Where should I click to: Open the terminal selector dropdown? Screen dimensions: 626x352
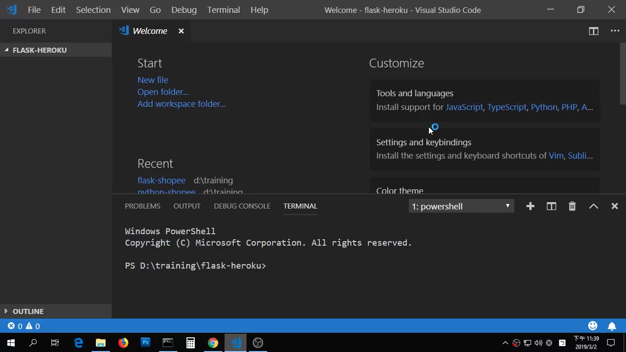(x=461, y=206)
